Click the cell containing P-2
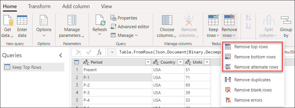The height and width of the screenshot is (108, 295). pyautogui.click(x=117, y=85)
